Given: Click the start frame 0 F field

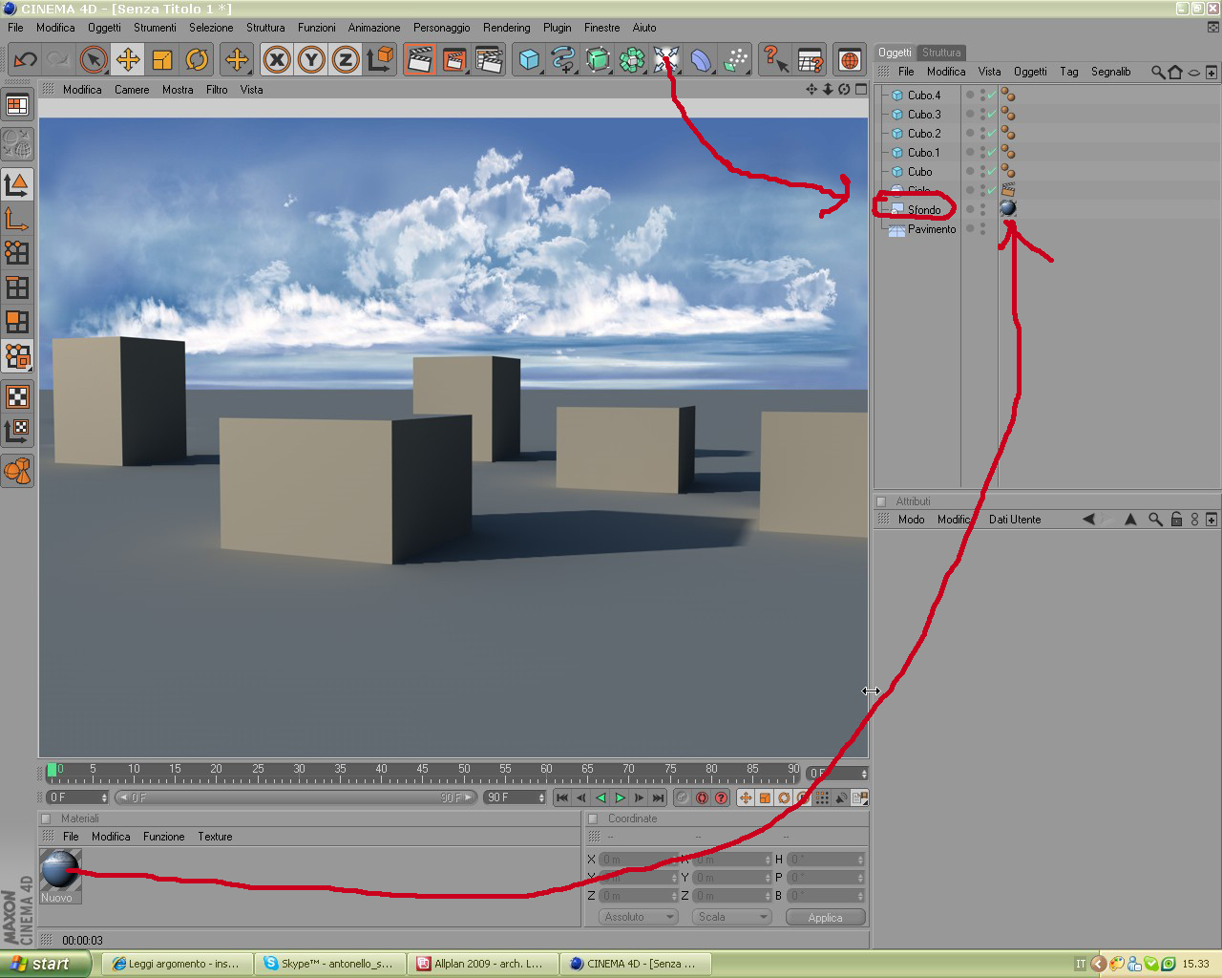Looking at the screenshot, I should pyautogui.click(x=77, y=797).
